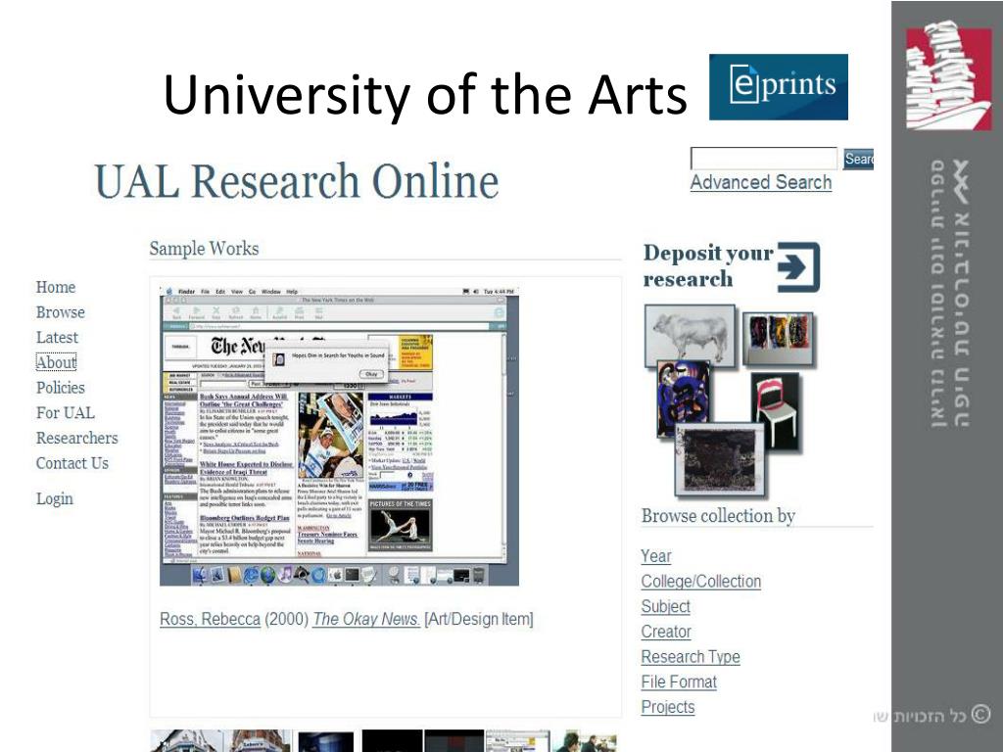Open the Latest sidebar item
The height and width of the screenshot is (752, 1003).
click(x=57, y=337)
